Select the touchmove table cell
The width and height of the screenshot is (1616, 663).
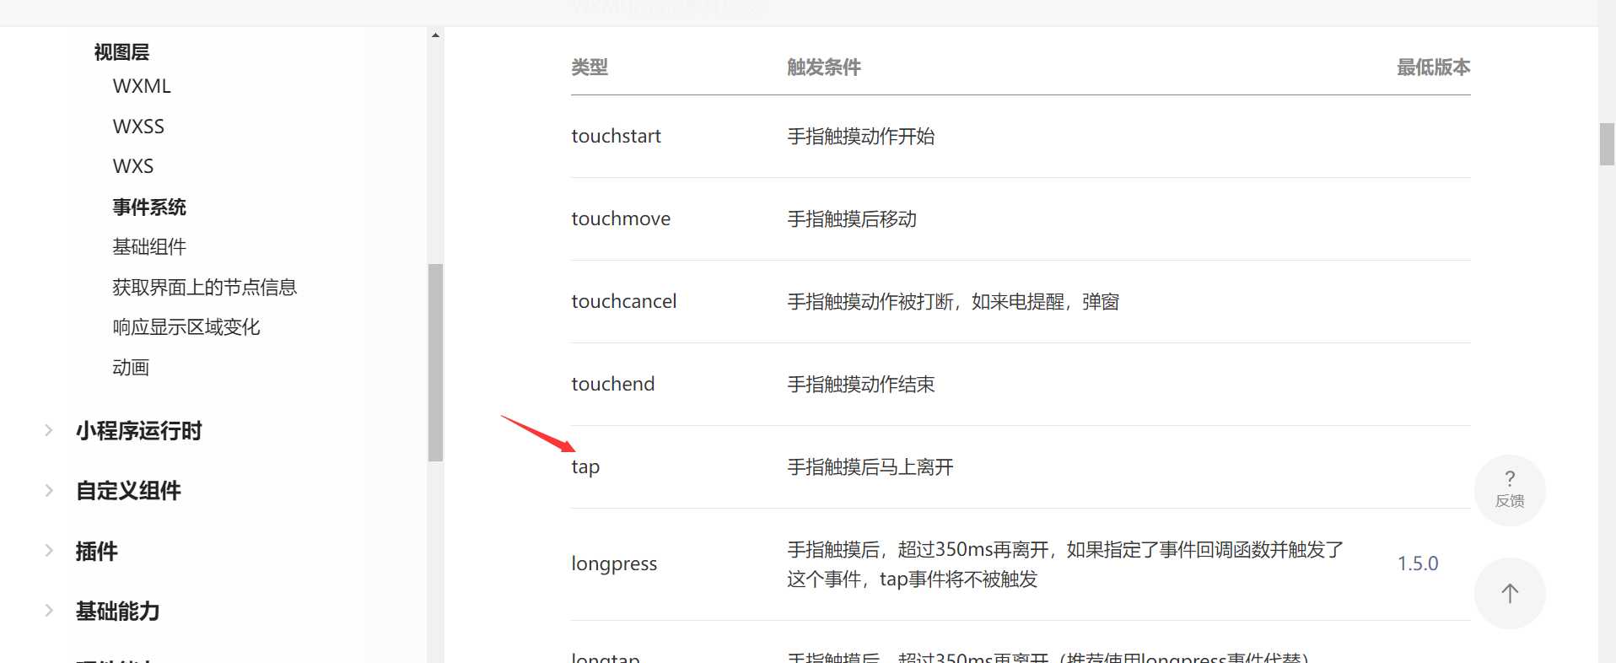click(621, 218)
